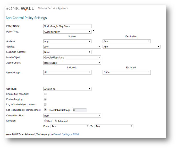The height and width of the screenshot is (149, 177).
Task: Check Log individual object content
Action: click(x=45, y=105)
